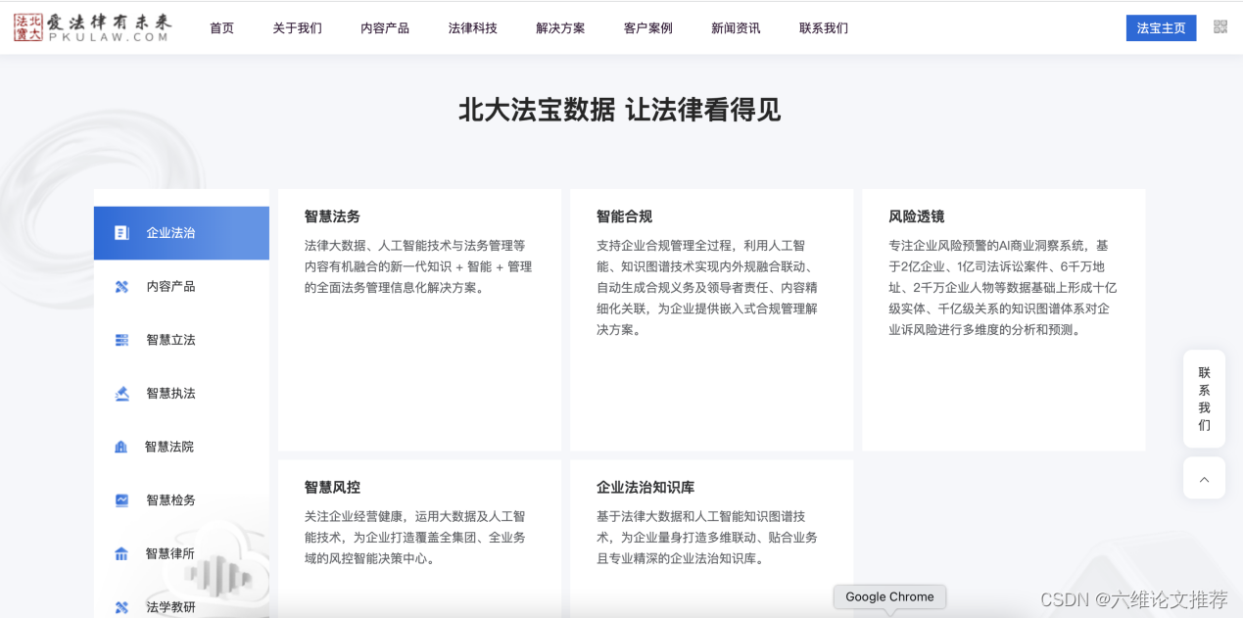Select the 企业法治 sidebar tab
Viewport: 1243px width, 618px height.
181,233
